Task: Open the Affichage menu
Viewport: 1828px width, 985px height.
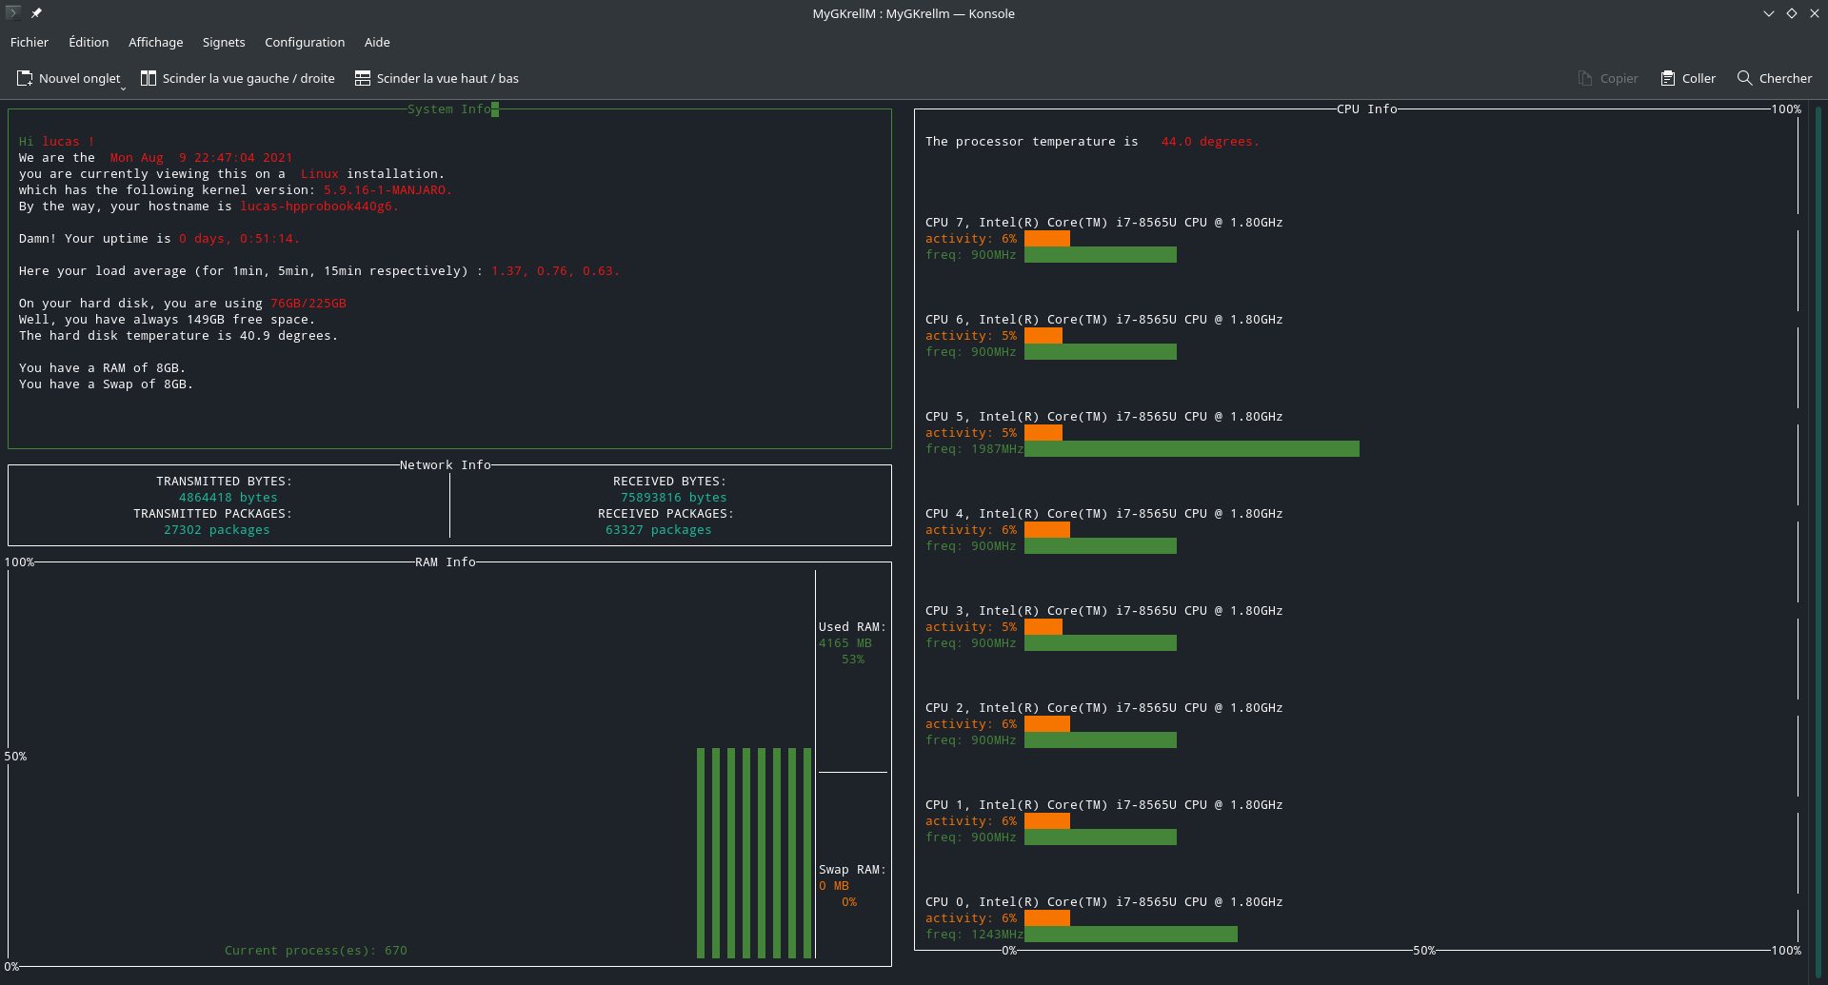Action: (155, 42)
